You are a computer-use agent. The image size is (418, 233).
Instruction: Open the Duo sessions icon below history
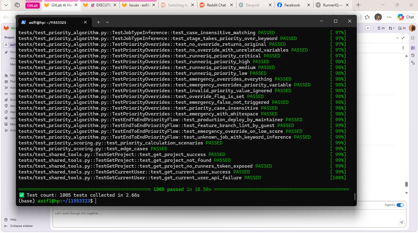click(413, 63)
